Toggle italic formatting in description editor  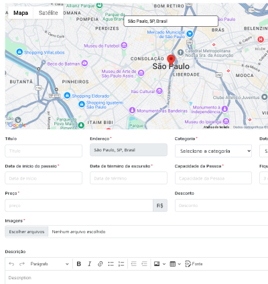tap(90, 264)
